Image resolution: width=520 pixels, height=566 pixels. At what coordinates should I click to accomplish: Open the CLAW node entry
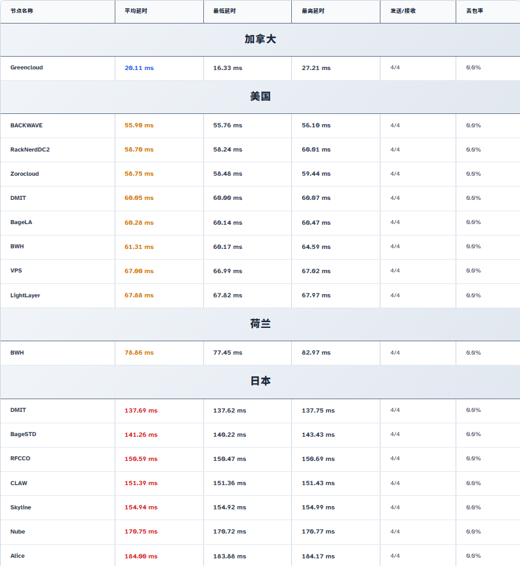pos(18,483)
